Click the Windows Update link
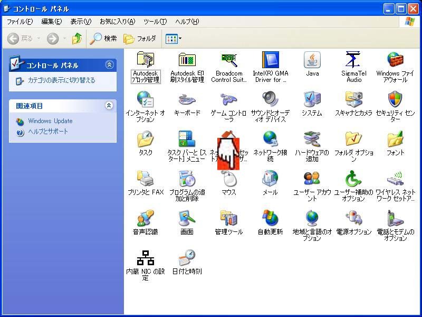 (50, 121)
